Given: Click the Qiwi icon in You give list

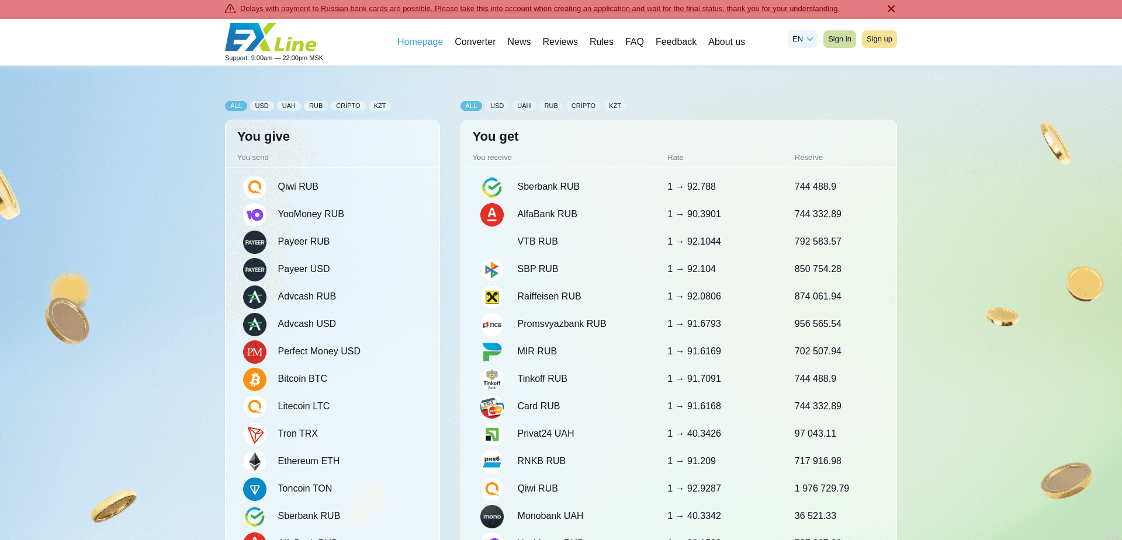Looking at the screenshot, I should 255,187.
